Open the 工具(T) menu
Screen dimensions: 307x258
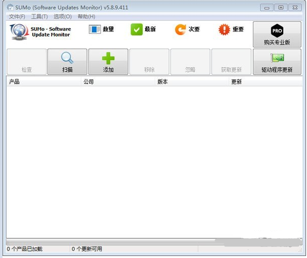(39, 17)
